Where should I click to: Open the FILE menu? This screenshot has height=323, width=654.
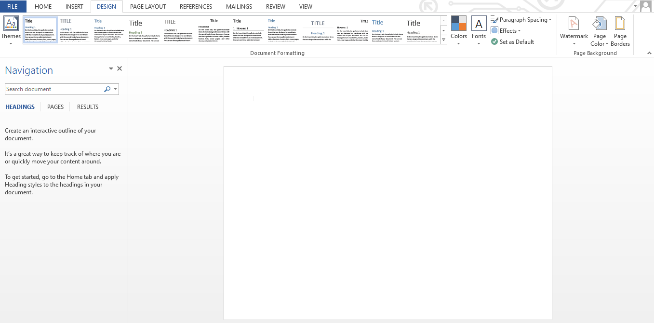[13, 6]
